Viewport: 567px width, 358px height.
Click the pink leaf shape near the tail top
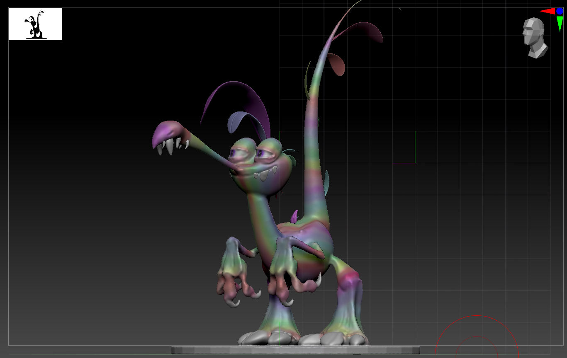click(337, 64)
